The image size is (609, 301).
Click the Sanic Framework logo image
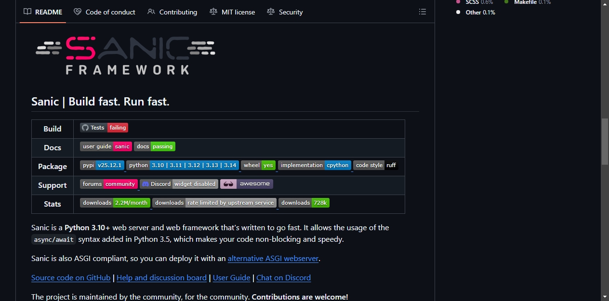[x=125, y=55]
